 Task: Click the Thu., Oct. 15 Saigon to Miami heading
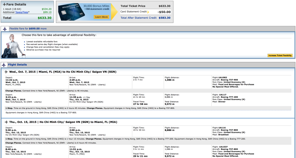point(63,122)
